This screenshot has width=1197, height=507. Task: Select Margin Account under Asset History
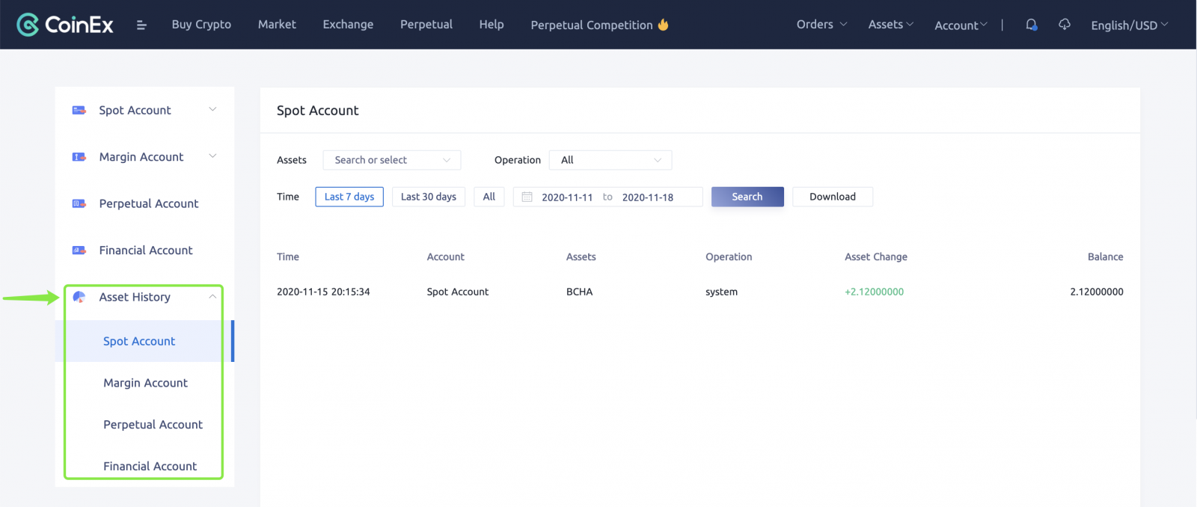(145, 383)
